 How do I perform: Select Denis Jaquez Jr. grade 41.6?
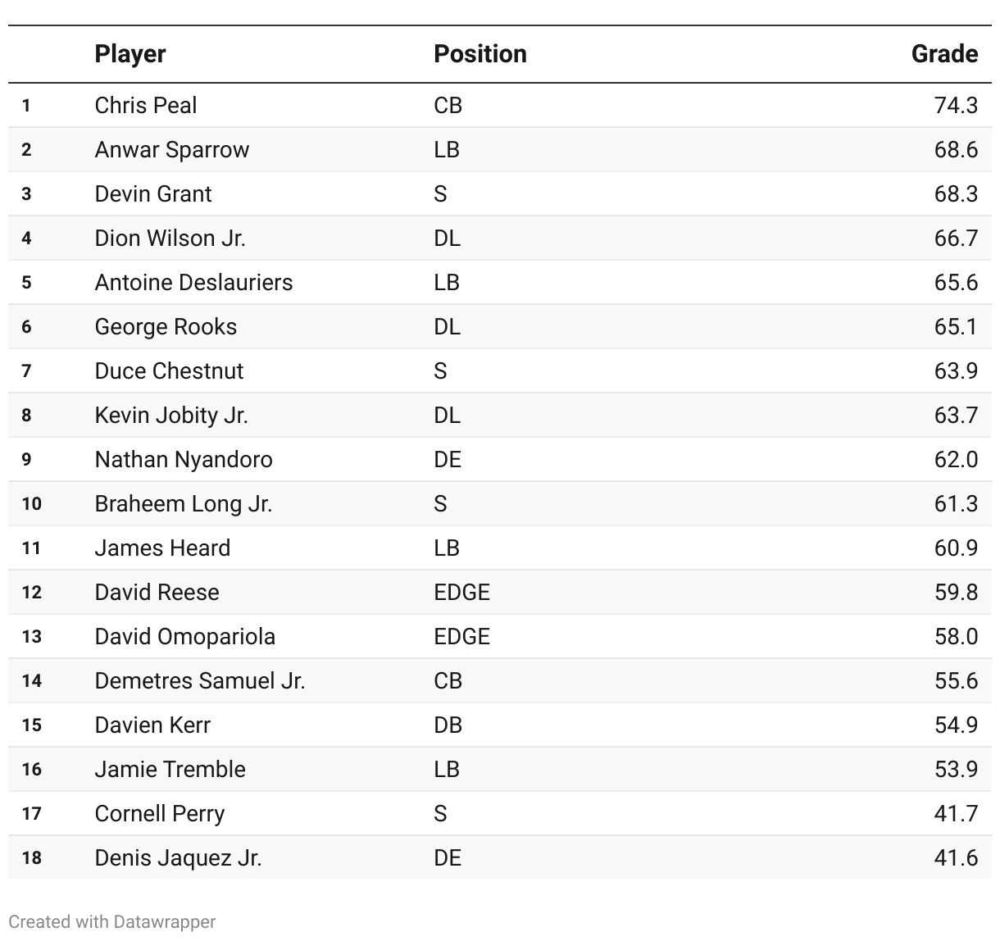(956, 858)
